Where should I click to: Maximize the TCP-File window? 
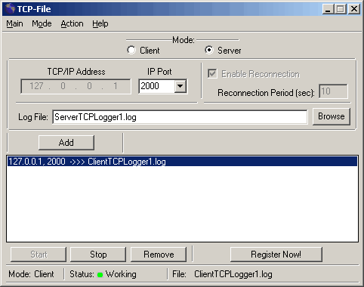(x=341, y=9)
